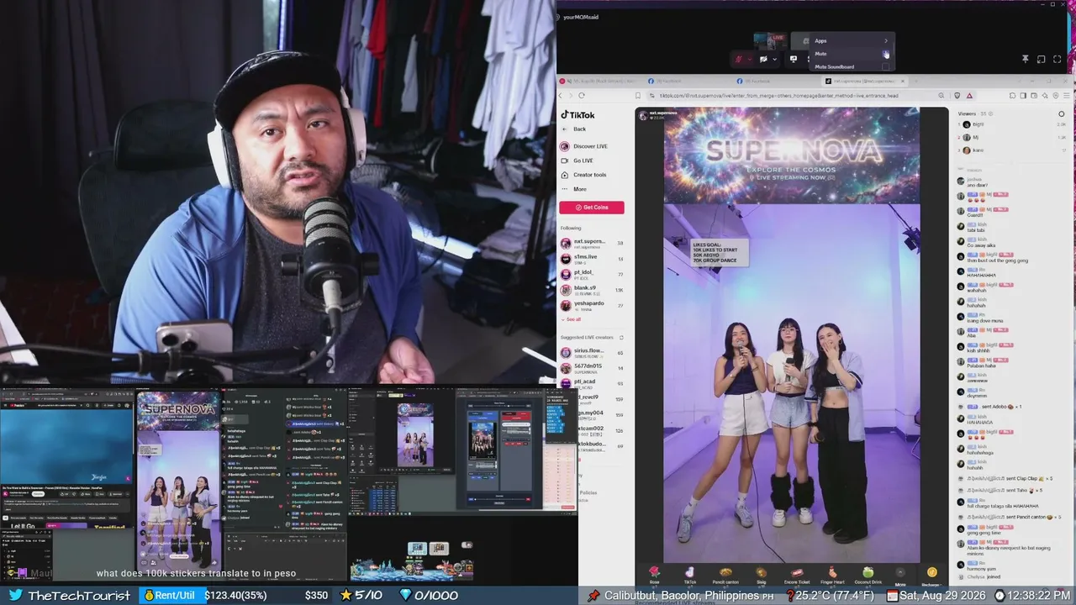Viewport: 1076px width, 605px height.
Task: Click the zoom magnifier in address bar
Action: (x=940, y=96)
